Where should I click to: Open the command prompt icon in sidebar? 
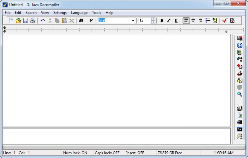(x=240, y=129)
